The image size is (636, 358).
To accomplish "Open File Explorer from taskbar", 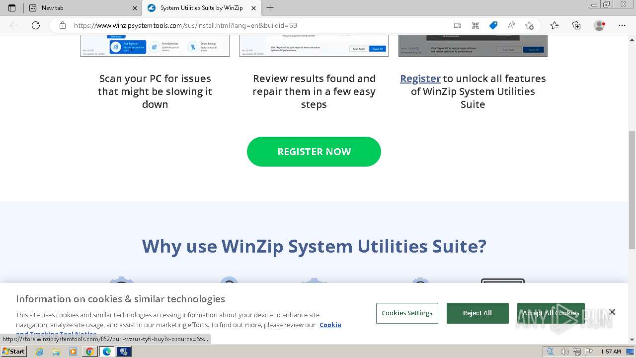I will click(56, 352).
